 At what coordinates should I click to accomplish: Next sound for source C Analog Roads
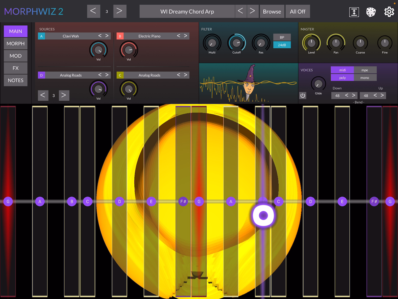click(185, 75)
